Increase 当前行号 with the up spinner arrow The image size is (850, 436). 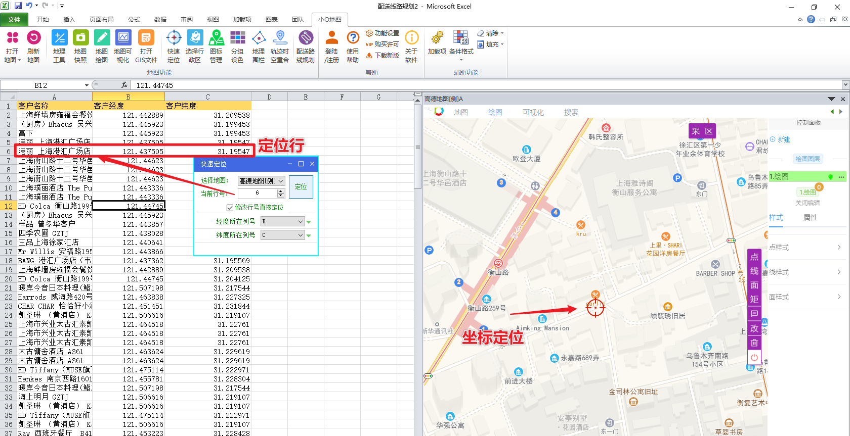click(x=281, y=191)
